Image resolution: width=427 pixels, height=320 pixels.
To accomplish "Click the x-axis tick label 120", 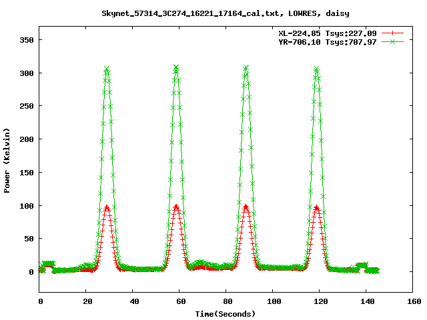I will pyautogui.click(x=321, y=301).
